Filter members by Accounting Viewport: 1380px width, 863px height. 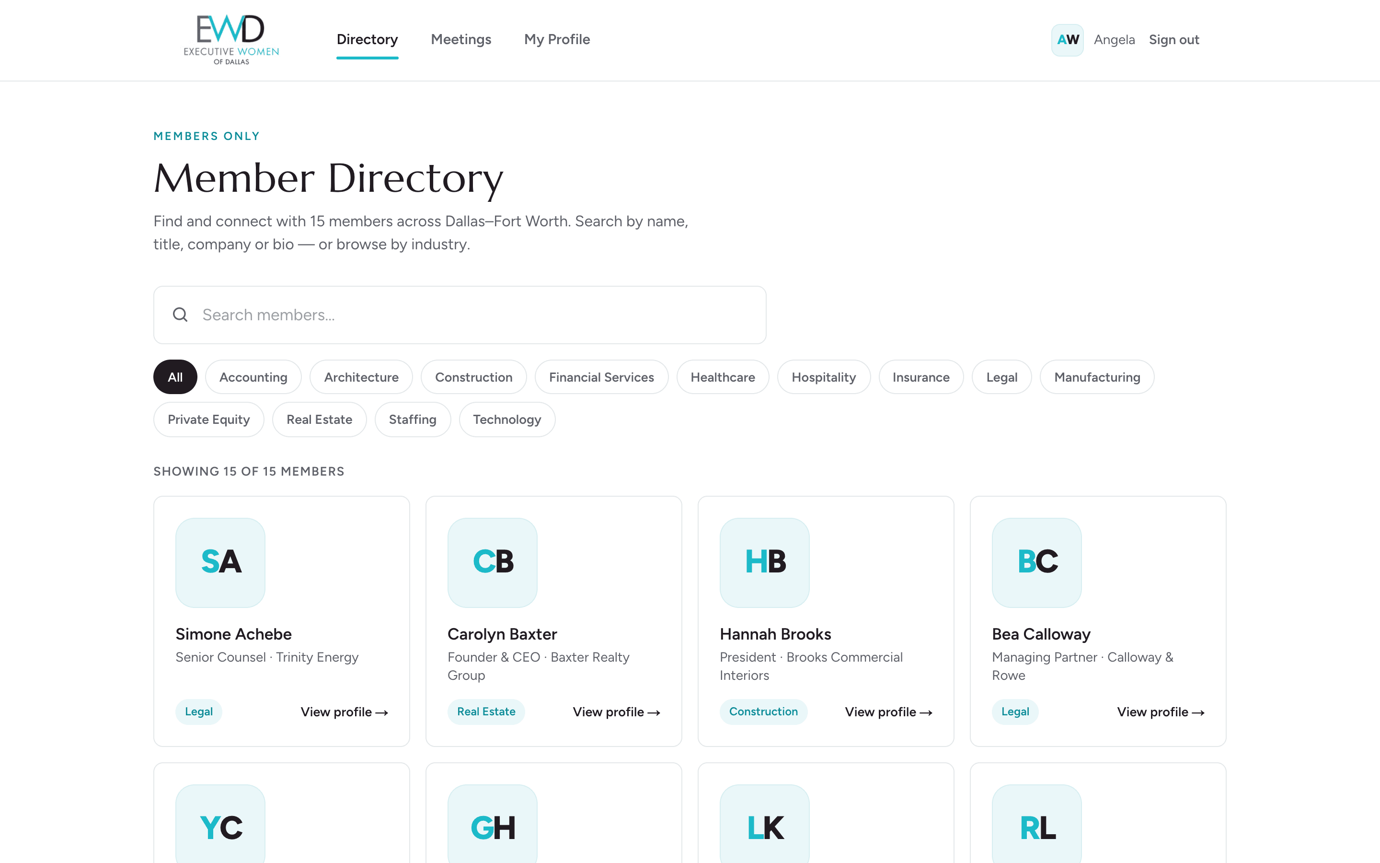(253, 377)
